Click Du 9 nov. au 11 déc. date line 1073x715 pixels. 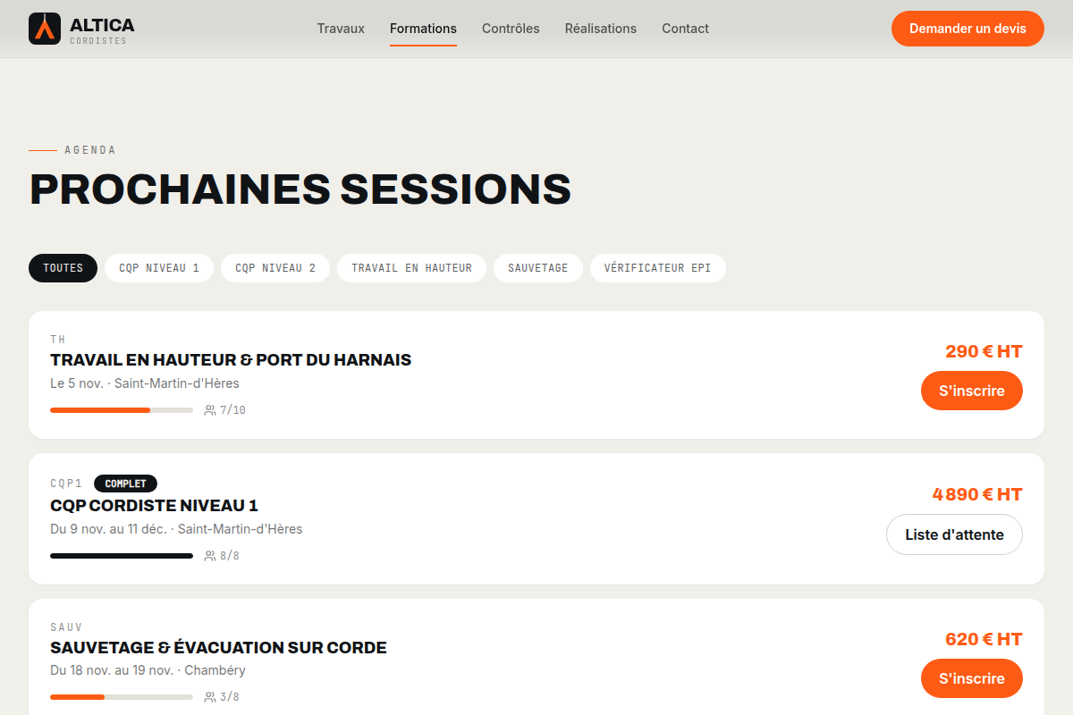point(176,529)
